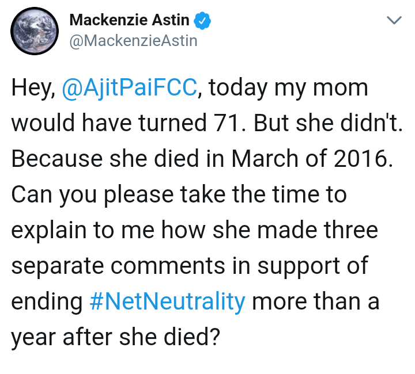Click the line "year after she died?"

(x=115, y=337)
